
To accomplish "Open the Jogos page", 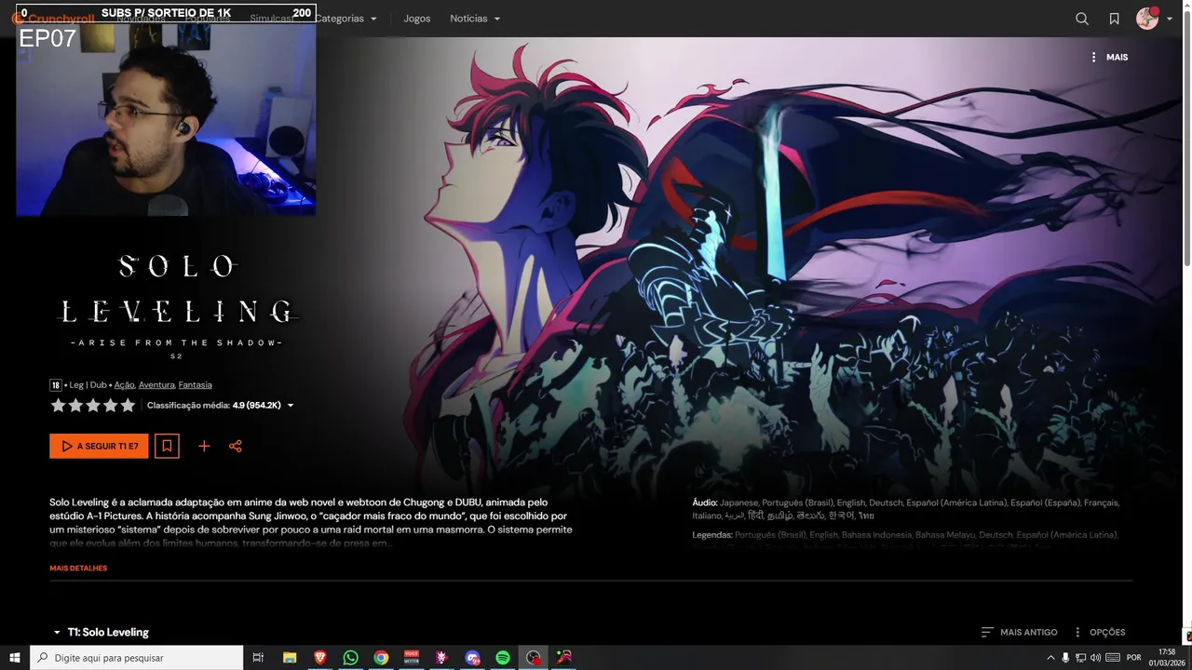I will click(x=416, y=19).
